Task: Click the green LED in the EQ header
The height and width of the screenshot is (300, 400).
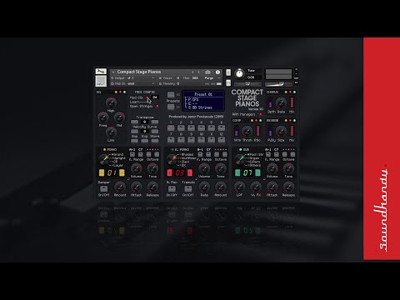Action: (x=124, y=92)
